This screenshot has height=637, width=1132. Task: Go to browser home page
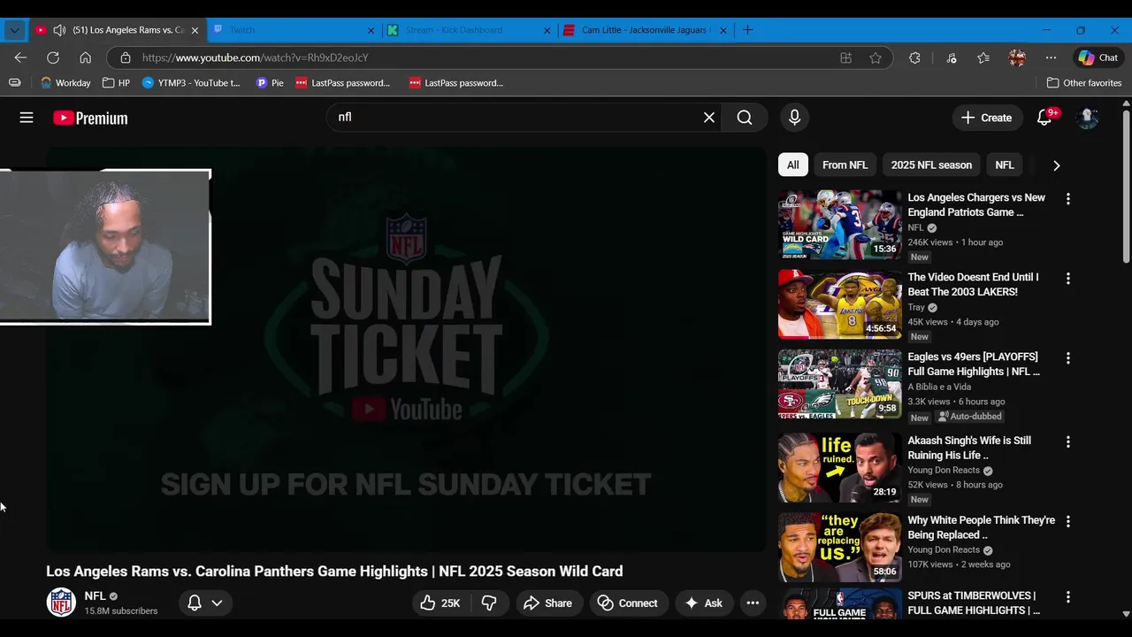tap(85, 58)
